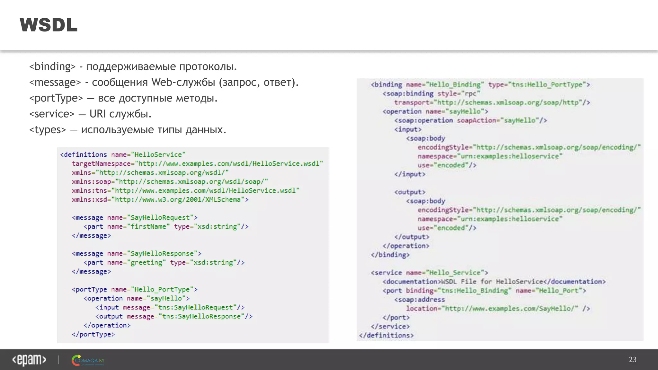
Task: Click the targetNamespace URL in left code
Action: tap(229, 163)
